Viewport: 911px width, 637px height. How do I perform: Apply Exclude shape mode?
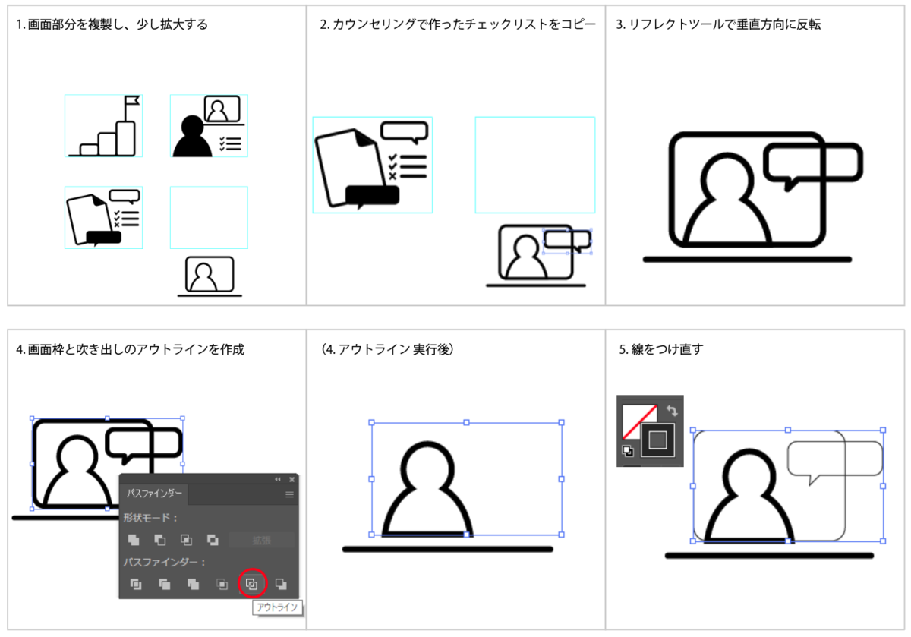[213, 541]
